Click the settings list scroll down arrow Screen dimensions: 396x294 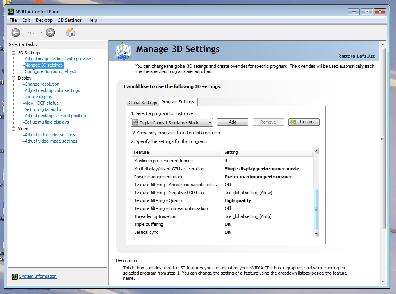coord(316,234)
